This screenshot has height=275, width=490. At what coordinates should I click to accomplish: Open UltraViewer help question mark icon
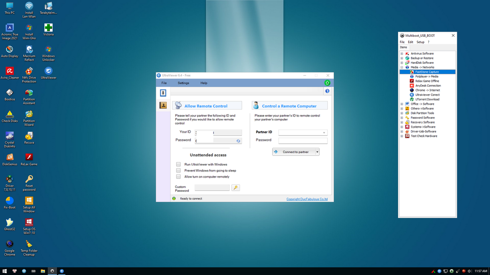(x=327, y=91)
